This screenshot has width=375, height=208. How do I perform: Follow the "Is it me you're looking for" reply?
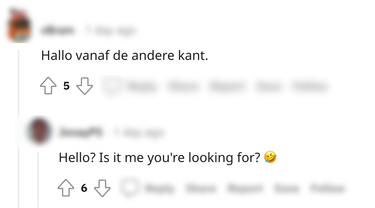328,188
